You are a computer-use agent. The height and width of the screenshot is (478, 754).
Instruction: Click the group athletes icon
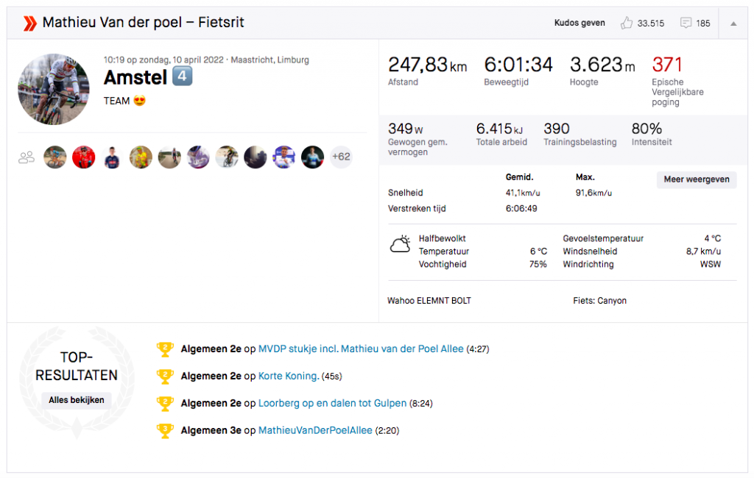[x=27, y=157]
